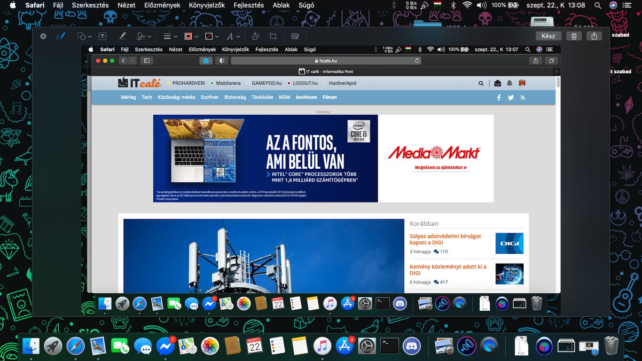Open the Text Style dropdown with italic A
This screenshot has height=361, width=642.
(x=233, y=36)
